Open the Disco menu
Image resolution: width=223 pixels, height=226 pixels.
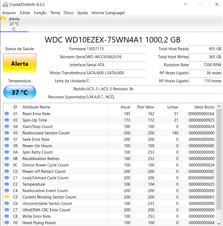tap(68, 13)
